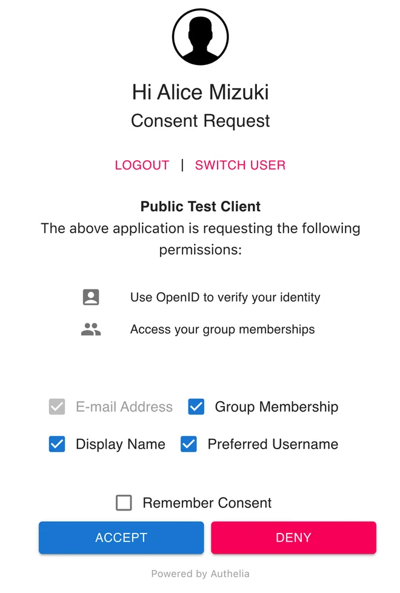400x593 pixels.
Task: Uncheck the Group Membership checkbox
Action: click(x=196, y=407)
